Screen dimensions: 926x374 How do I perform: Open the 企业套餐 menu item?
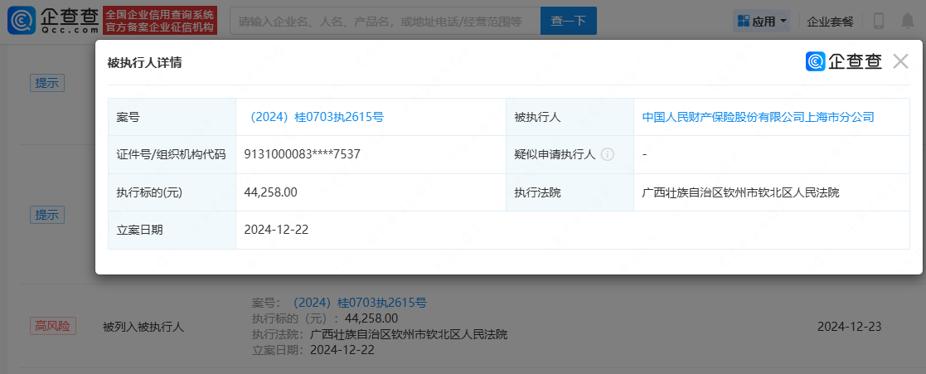830,22
